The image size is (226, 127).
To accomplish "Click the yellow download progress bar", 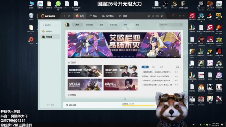I will [x=138, y=105].
